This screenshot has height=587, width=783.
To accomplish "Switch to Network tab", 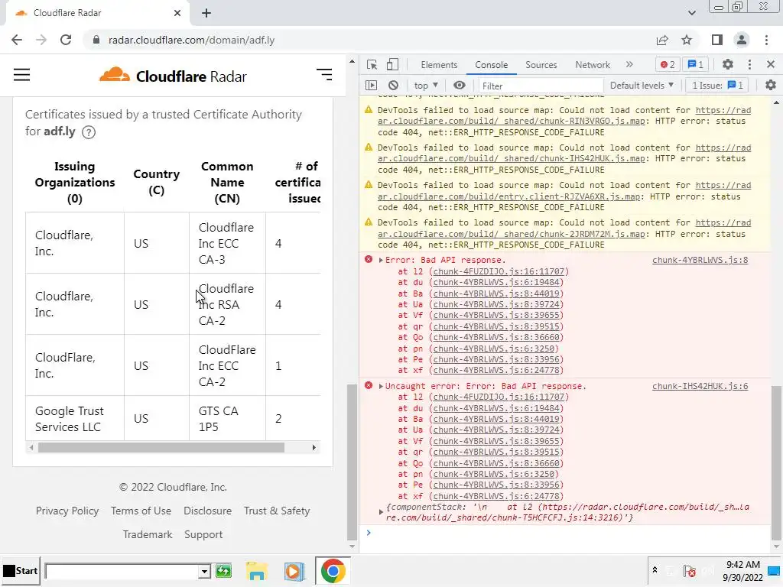I will (593, 65).
